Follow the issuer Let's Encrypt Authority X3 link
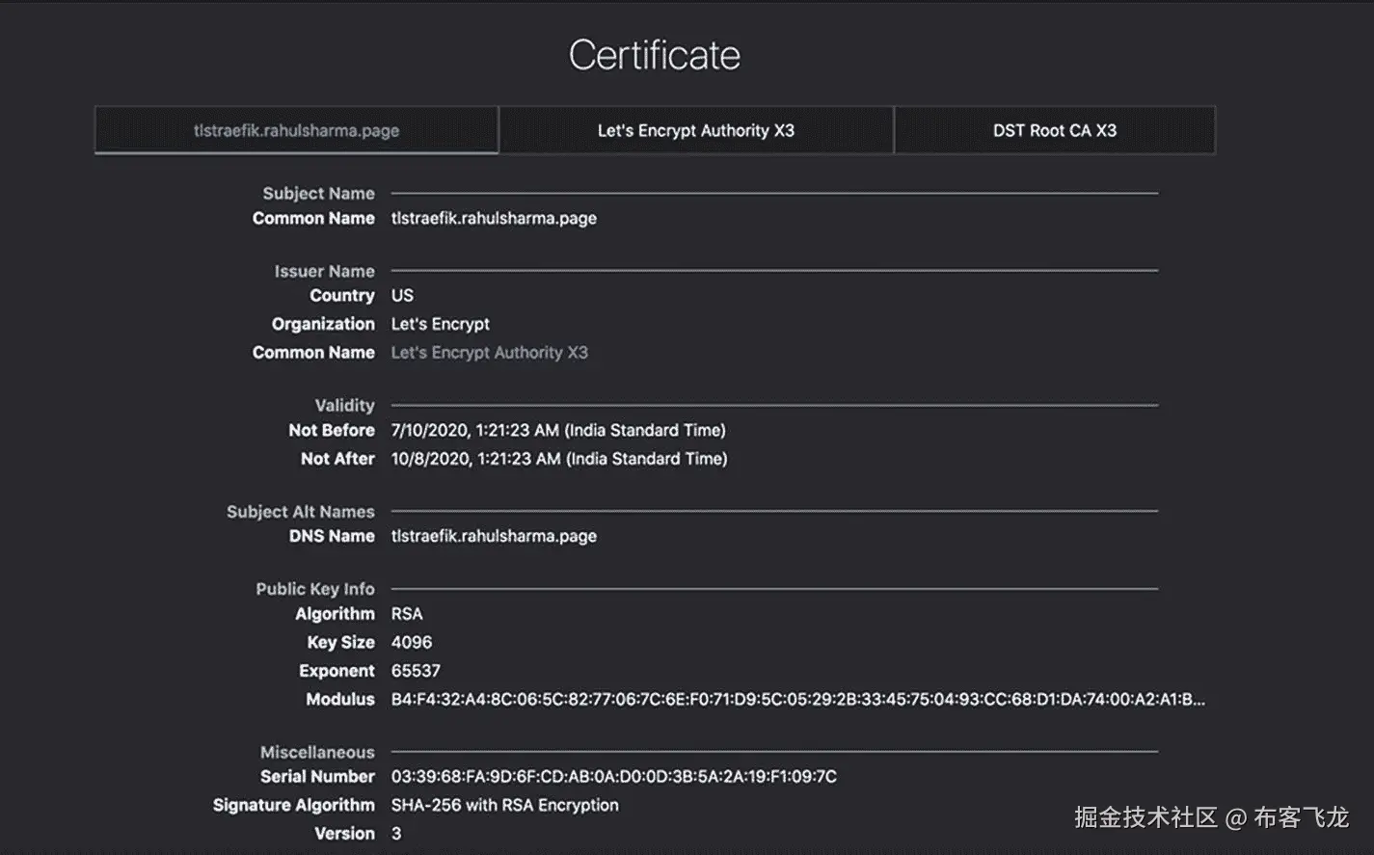1374x855 pixels. click(x=489, y=353)
